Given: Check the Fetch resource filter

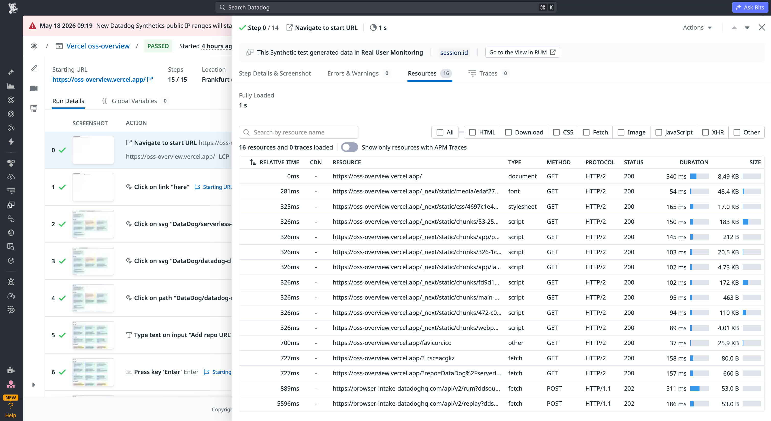Looking at the screenshot, I should [586, 132].
